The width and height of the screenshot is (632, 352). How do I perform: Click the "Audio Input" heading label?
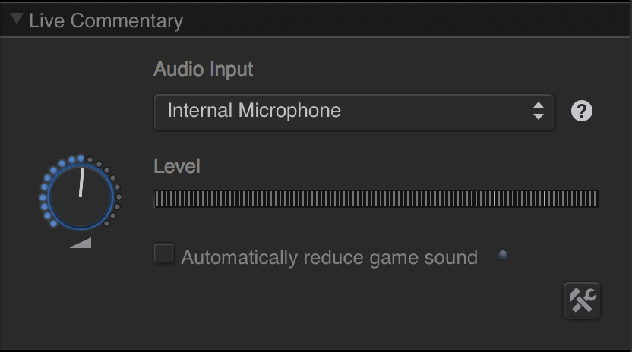(x=203, y=70)
